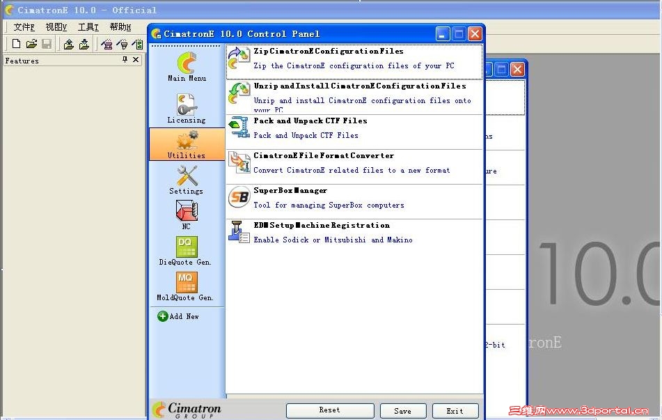Click the EDM Setup Machine Registration icon

239,232
